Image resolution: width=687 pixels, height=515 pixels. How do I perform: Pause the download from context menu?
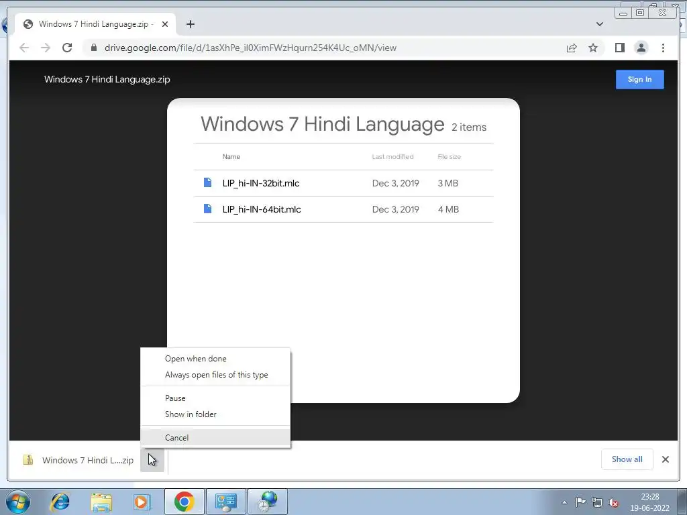pyautogui.click(x=215, y=398)
